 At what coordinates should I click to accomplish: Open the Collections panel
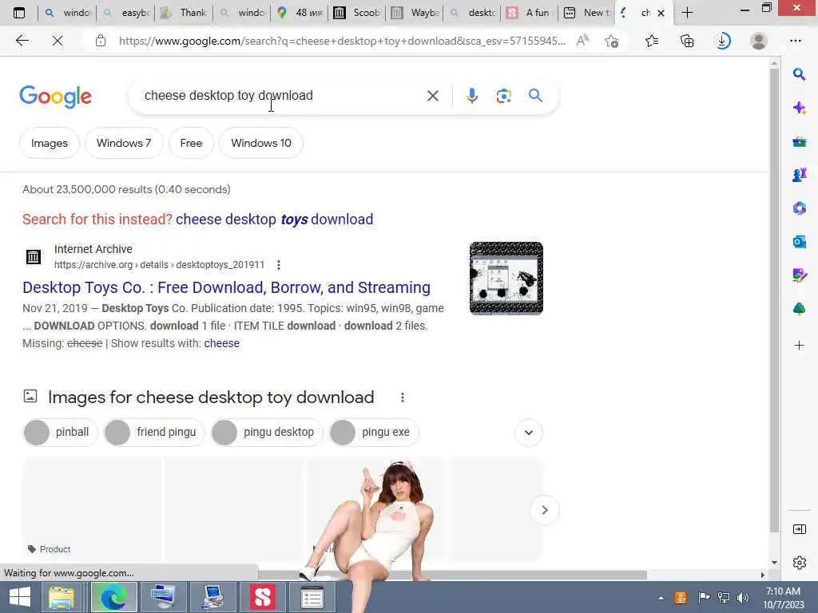click(x=687, y=41)
